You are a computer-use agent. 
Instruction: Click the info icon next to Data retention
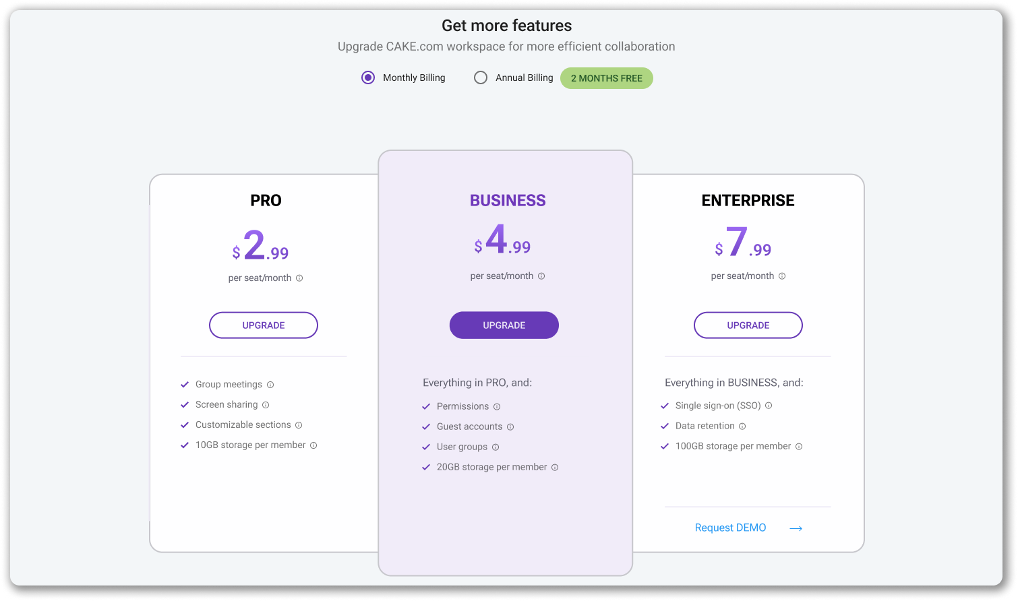pos(742,426)
